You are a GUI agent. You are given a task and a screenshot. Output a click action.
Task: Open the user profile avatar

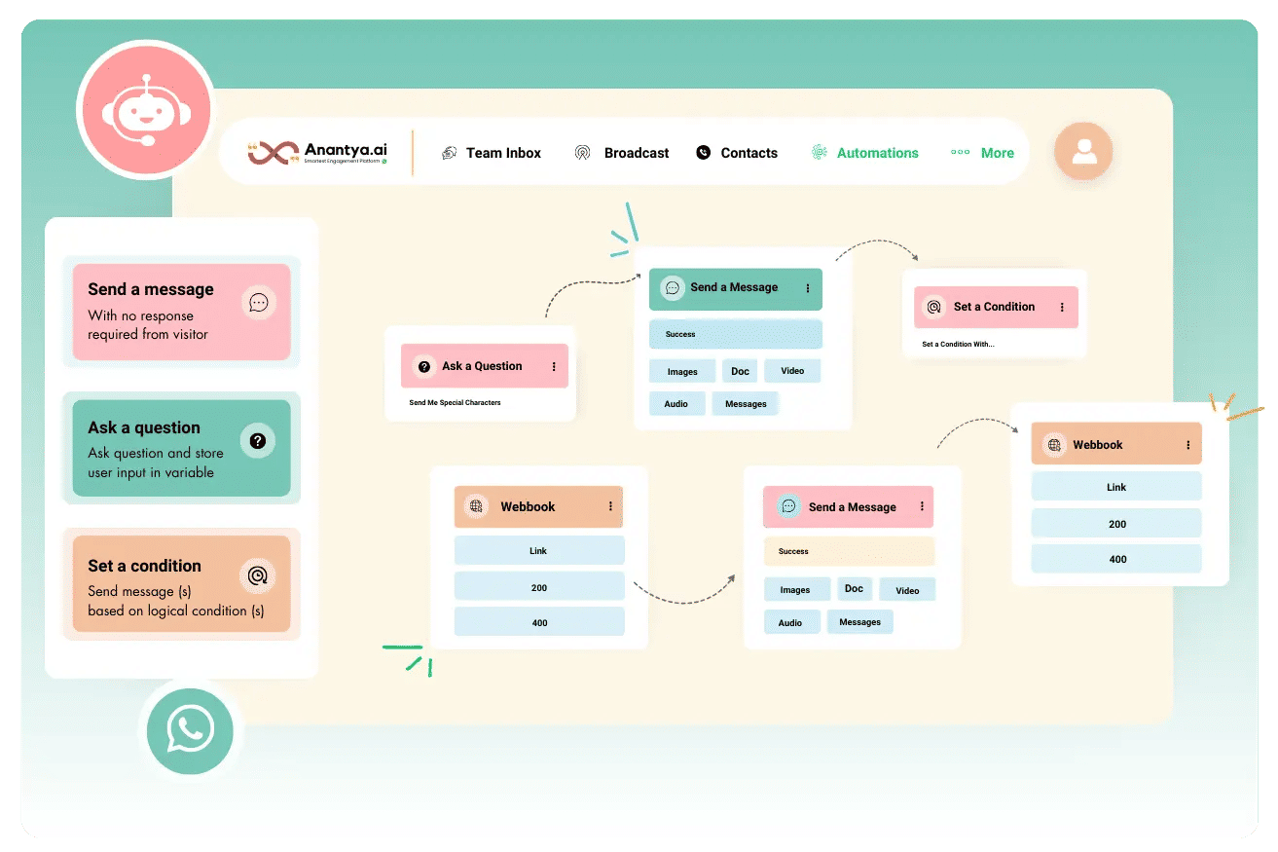tap(1083, 152)
